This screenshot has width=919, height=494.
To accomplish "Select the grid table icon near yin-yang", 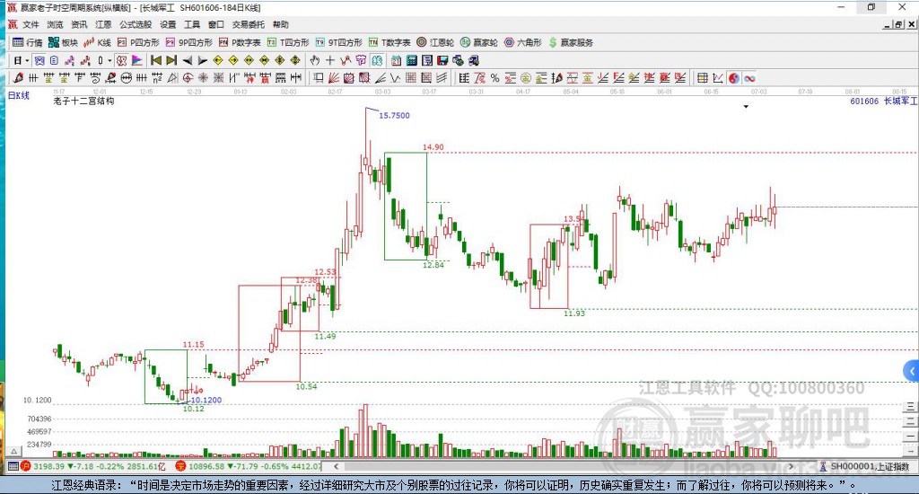I will [x=702, y=78].
